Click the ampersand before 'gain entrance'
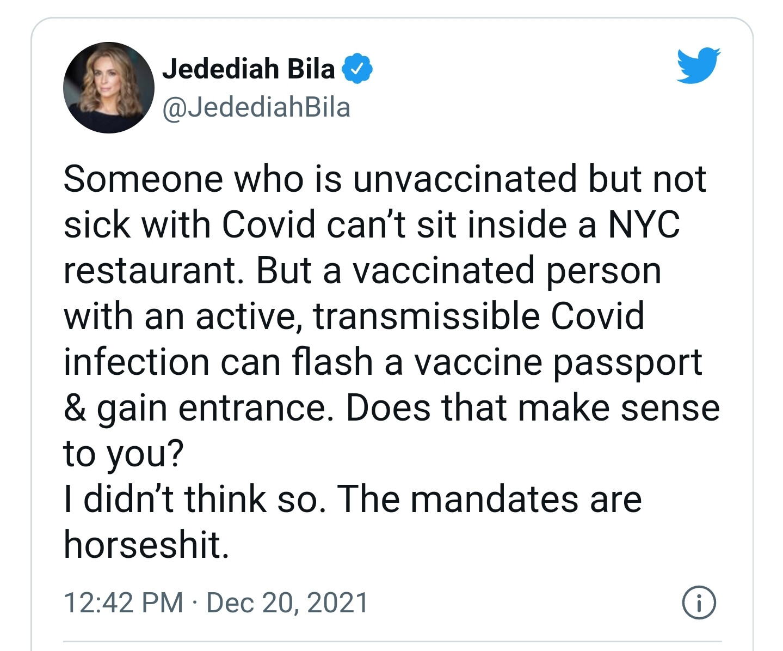Viewport: 783px width, 651px height. [x=75, y=409]
